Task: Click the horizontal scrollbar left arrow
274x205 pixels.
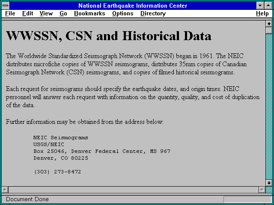Action: pos(5,190)
